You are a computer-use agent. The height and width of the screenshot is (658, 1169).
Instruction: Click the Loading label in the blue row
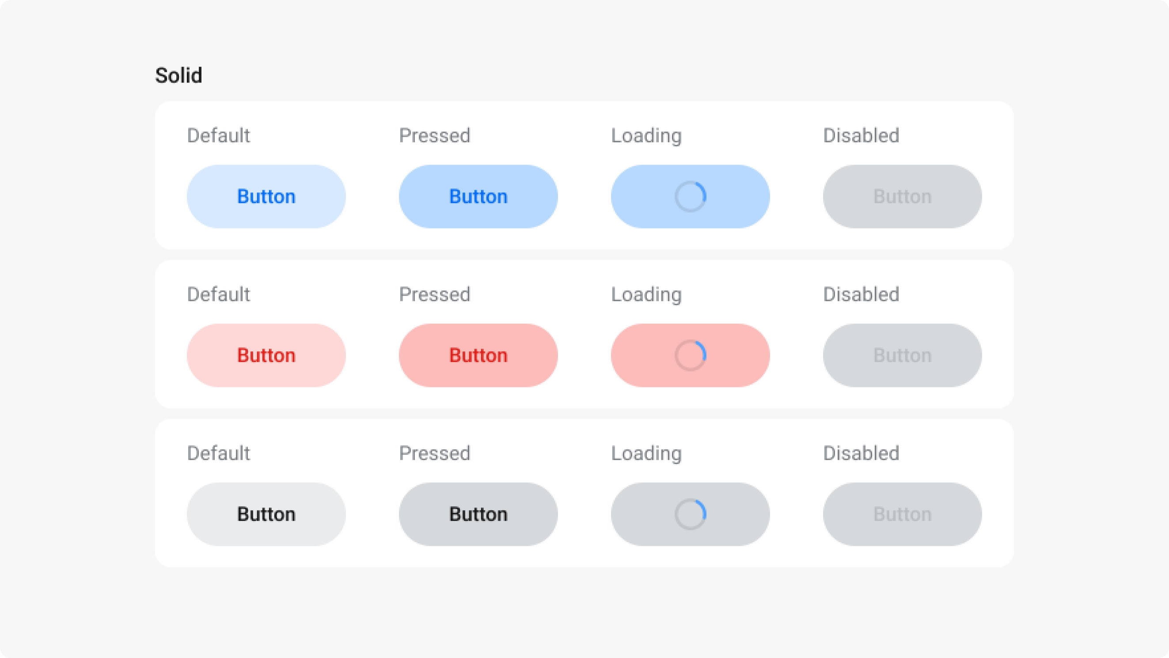[646, 135]
